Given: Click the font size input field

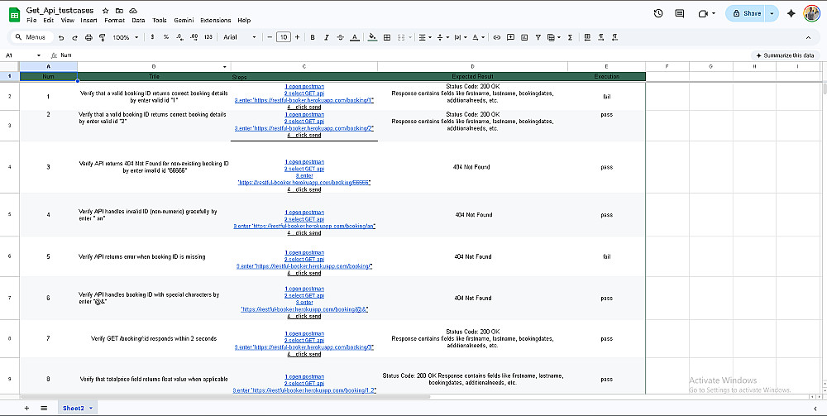Looking at the screenshot, I should [x=284, y=37].
